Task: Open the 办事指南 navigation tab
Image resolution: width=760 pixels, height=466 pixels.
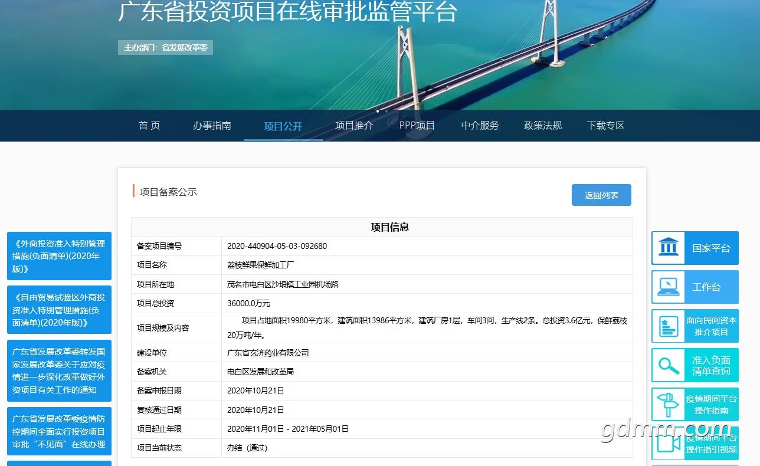Action: [212, 126]
